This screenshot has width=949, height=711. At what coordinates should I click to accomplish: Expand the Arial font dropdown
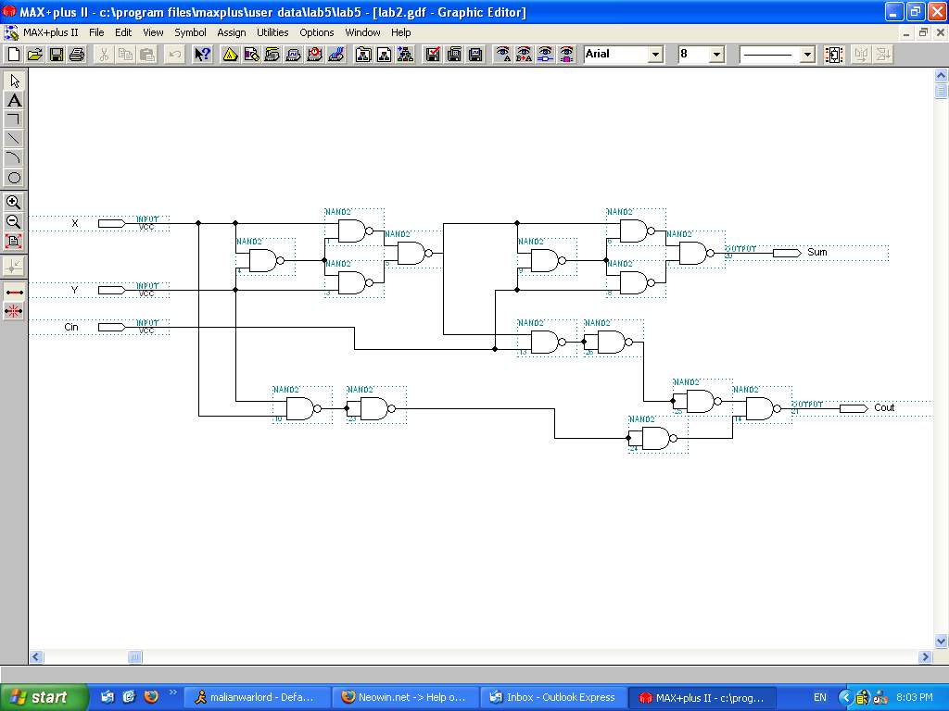pos(655,55)
